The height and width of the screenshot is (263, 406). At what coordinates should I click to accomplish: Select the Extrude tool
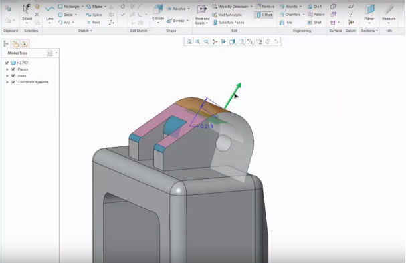click(158, 14)
